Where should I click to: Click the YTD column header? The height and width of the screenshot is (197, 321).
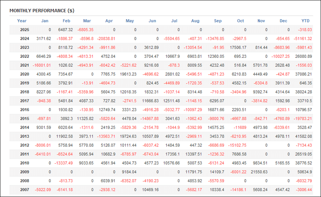tap(305, 21)
